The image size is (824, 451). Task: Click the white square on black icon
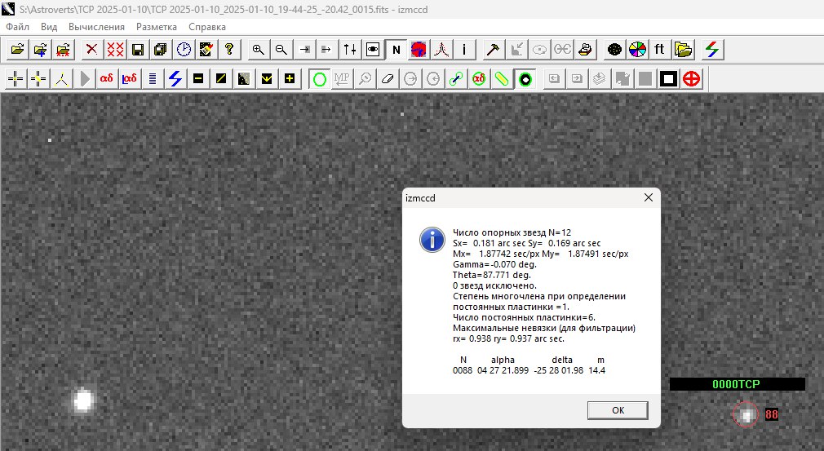coord(668,79)
